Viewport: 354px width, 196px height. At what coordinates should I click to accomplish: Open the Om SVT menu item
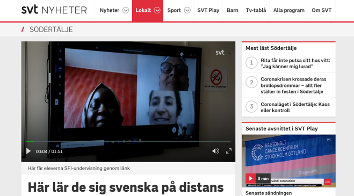point(321,10)
